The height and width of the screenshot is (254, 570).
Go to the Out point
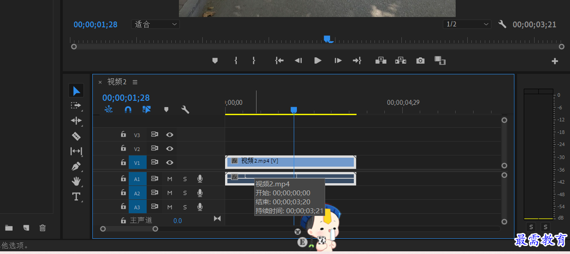pyautogui.click(x=357, y=60)
